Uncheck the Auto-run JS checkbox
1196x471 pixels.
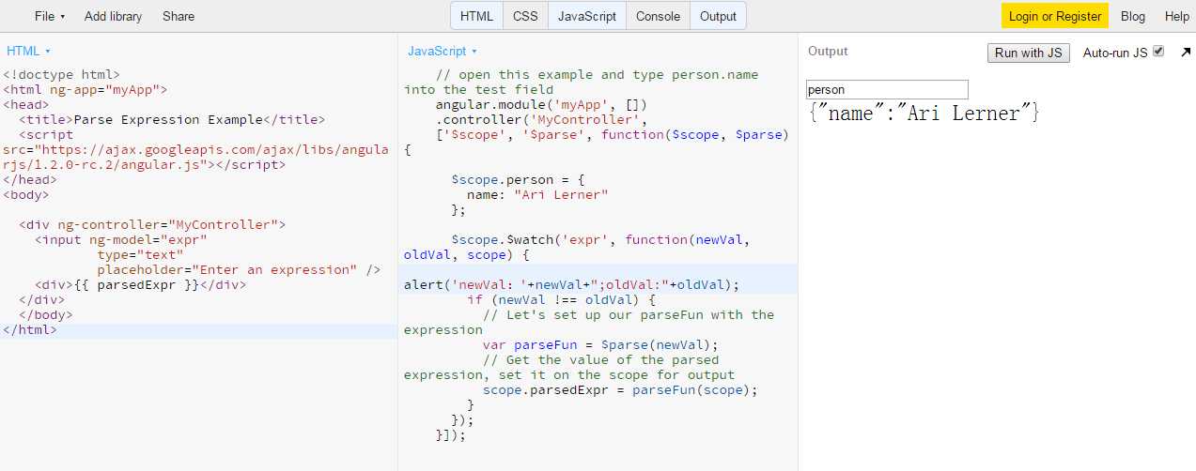coord(1158,52)
